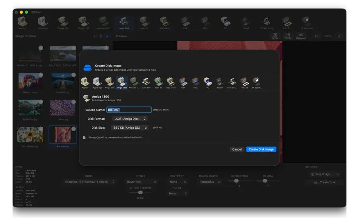Select MSX in the disk image dialog

click(195, 83)
